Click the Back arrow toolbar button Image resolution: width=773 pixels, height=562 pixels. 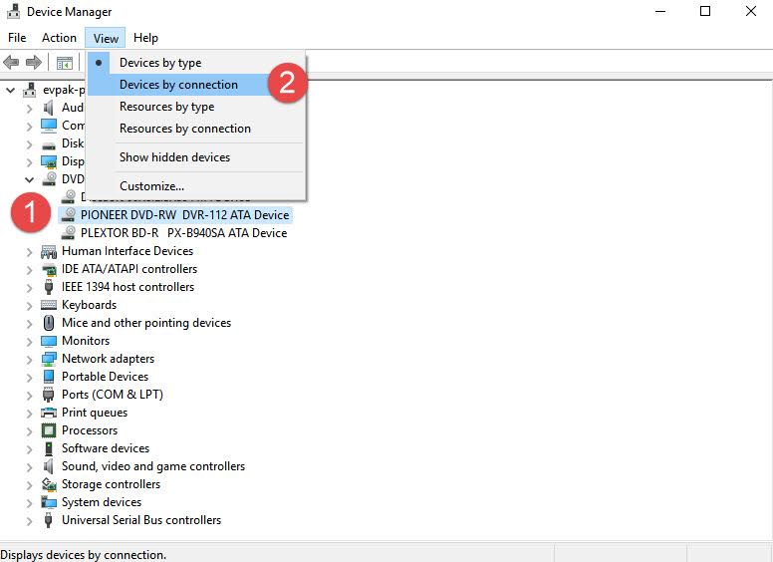12,63
